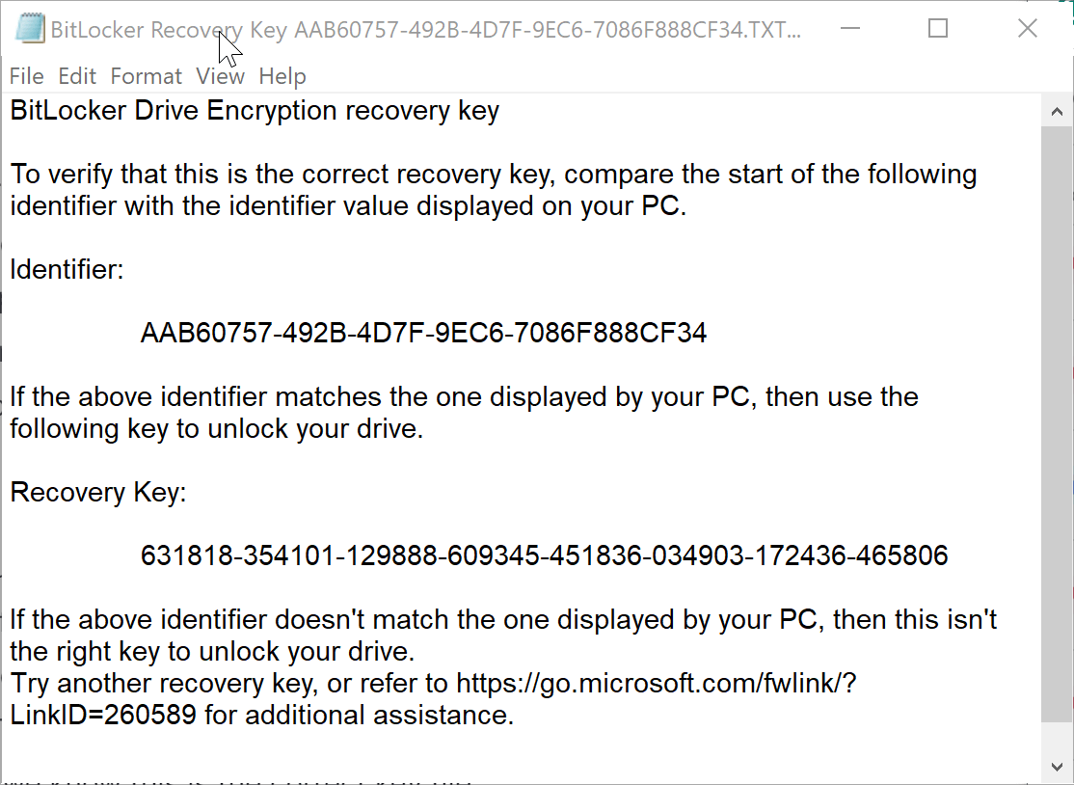This screenshot has height=785, width=1074.
Task: Open the View menu
Action: pos(220,76)
